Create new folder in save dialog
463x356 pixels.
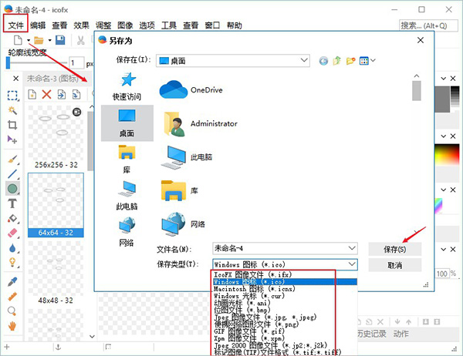pyautogui.click(x=351, y=59)
